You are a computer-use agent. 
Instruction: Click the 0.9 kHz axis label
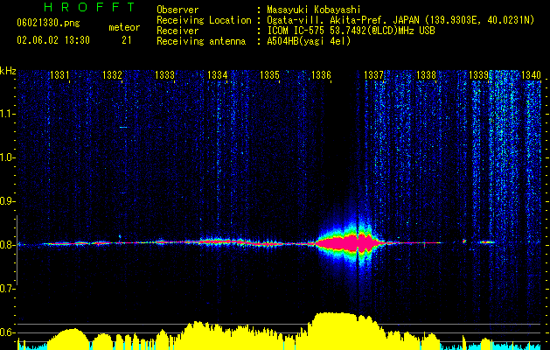8,201
